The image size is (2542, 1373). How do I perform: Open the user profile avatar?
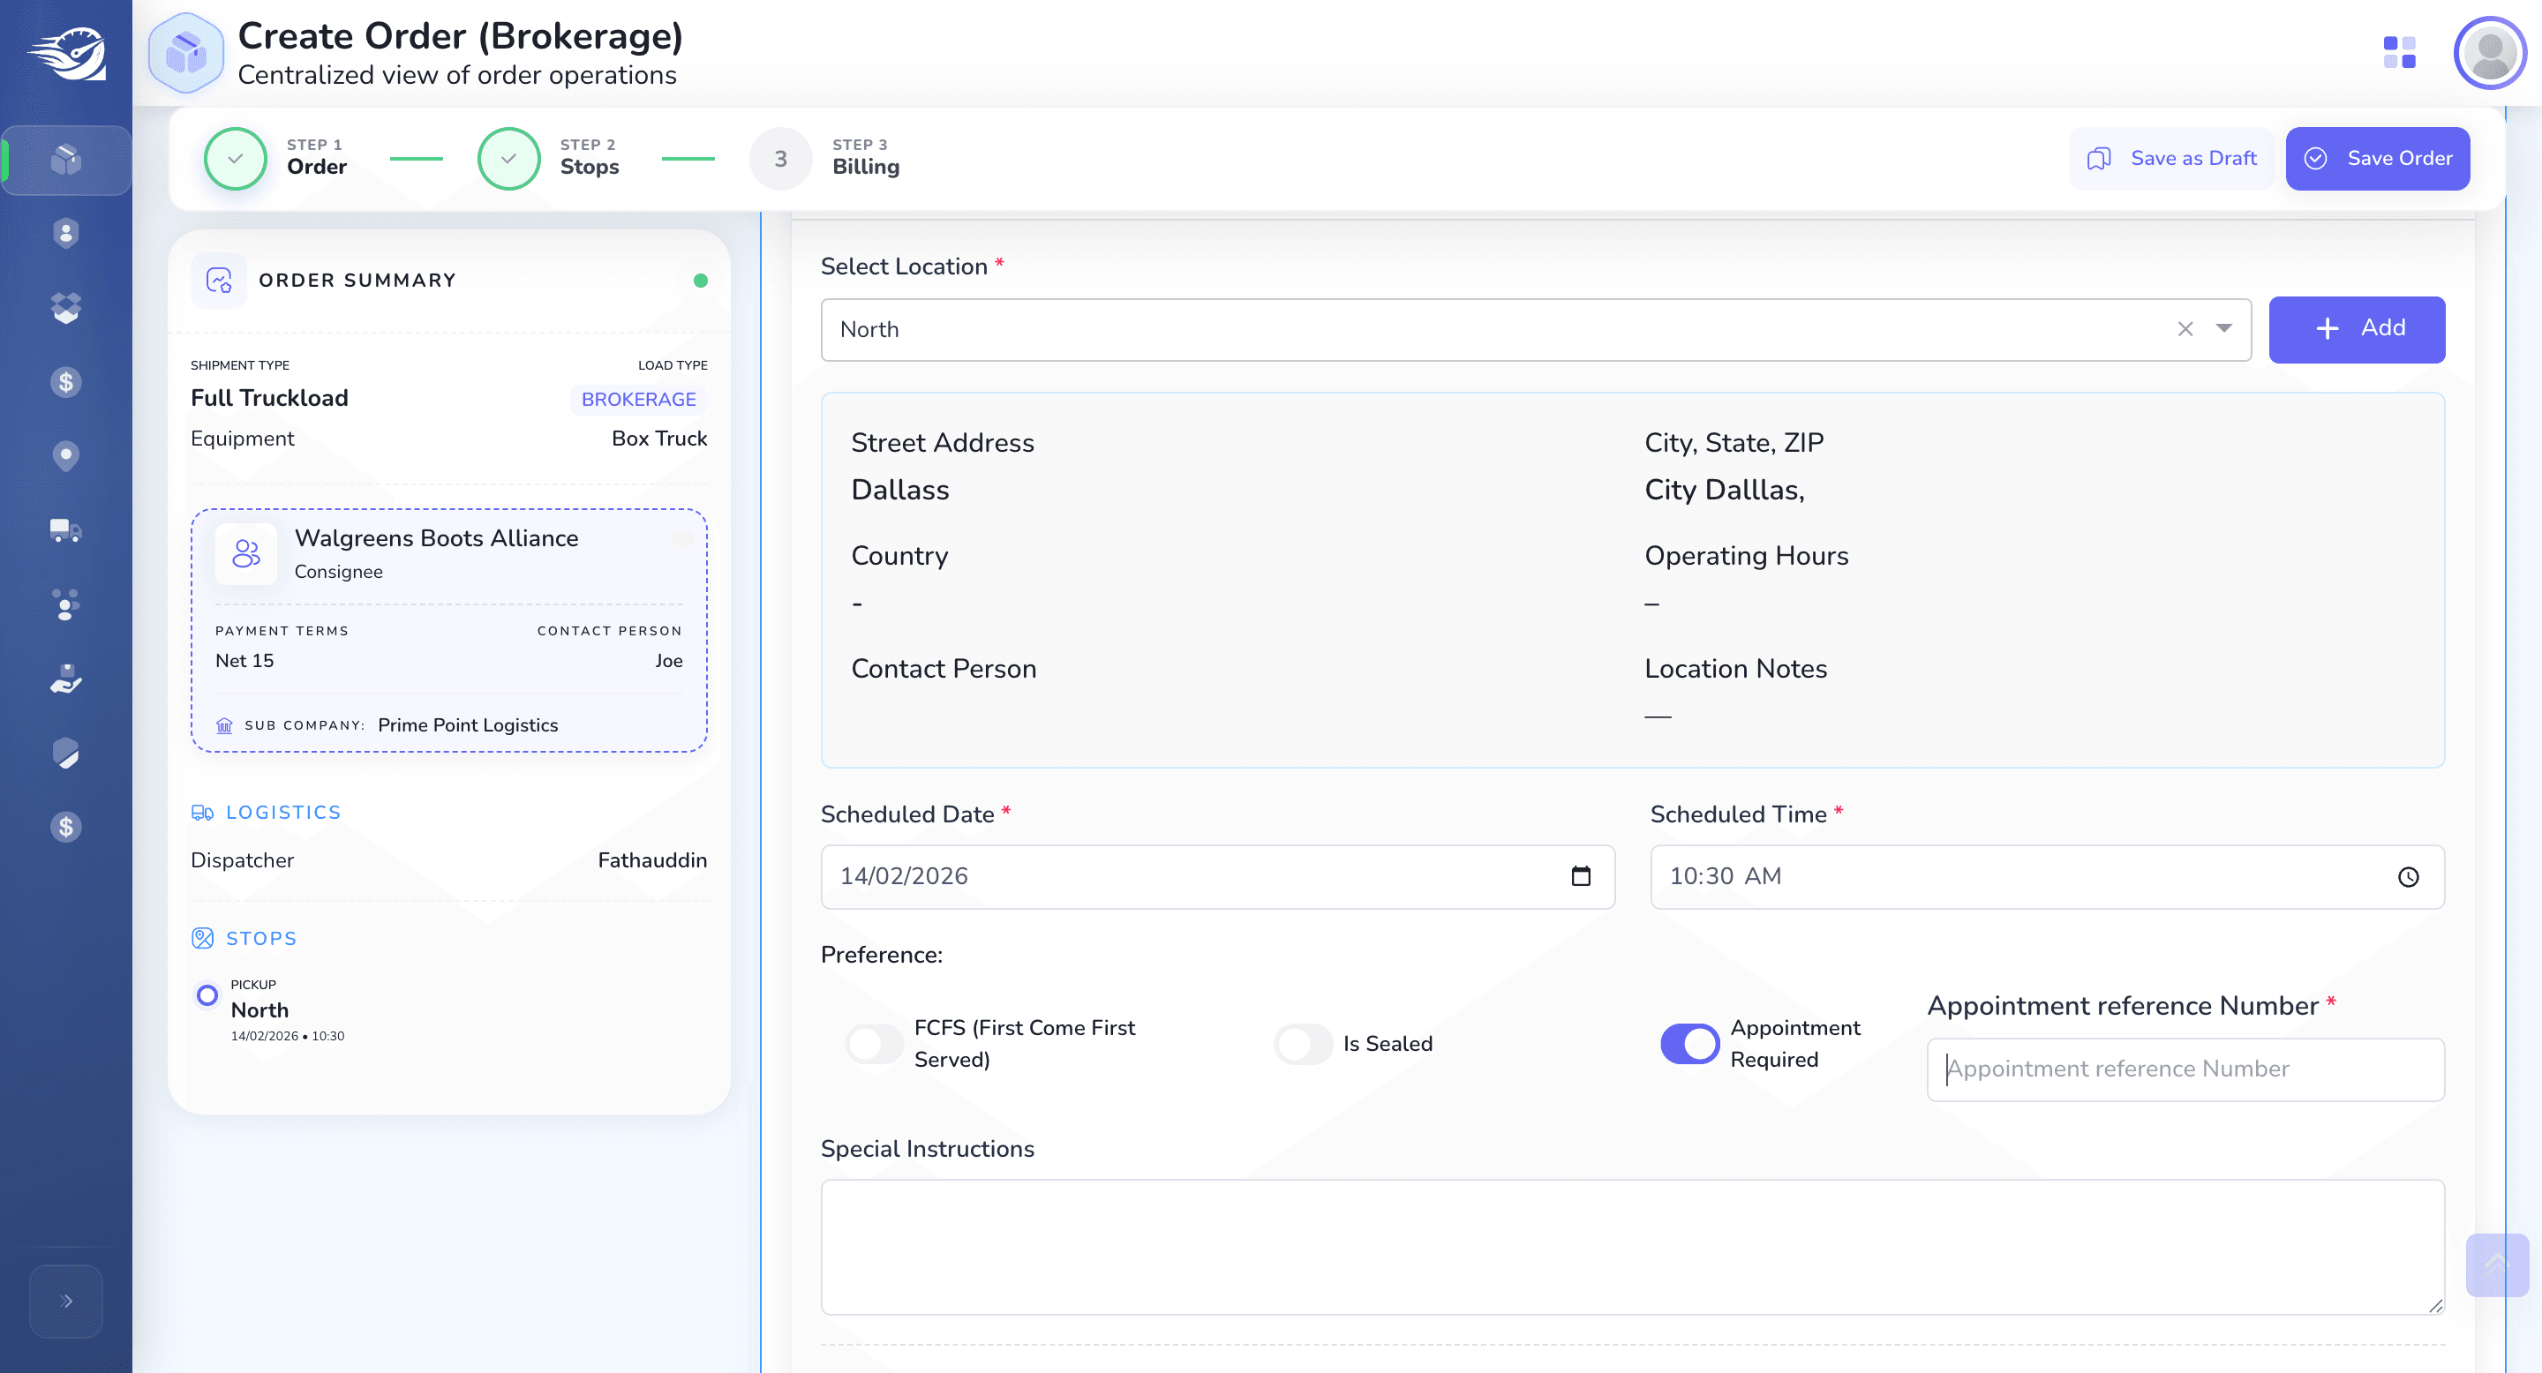(2490, 52)
